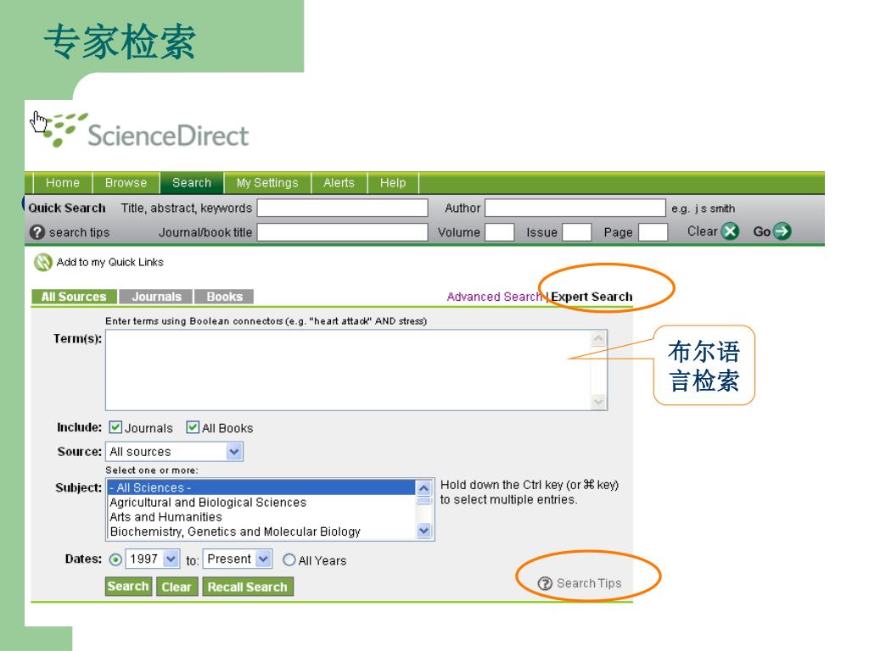The image size is (869, 651).
Task: Click the Term(s) scrollbar down arrow
Action: click(x=598, y=401)
